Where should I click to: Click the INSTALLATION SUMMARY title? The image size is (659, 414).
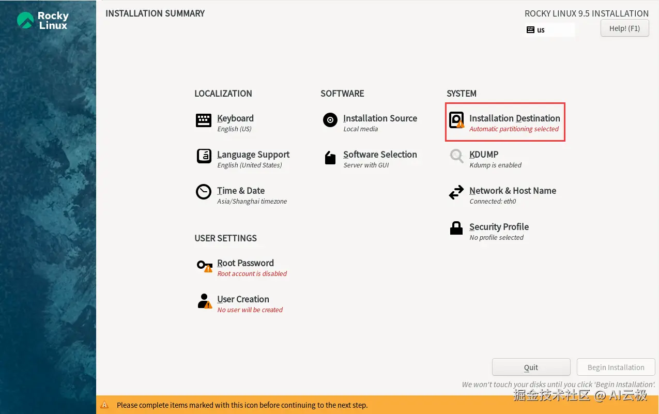[155, 13]
